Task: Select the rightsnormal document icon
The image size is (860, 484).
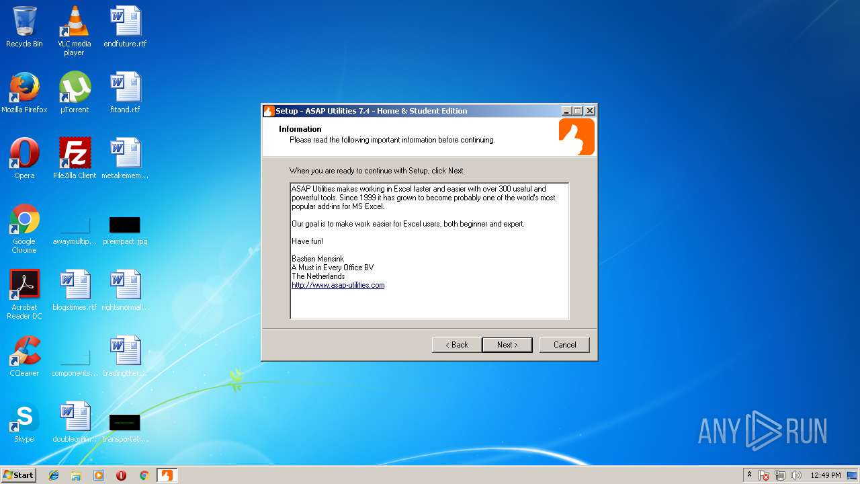Action: pos(125,290)
